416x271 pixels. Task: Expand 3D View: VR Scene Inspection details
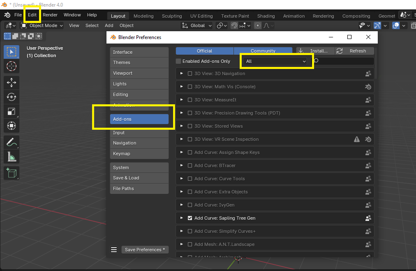(182, 139)
